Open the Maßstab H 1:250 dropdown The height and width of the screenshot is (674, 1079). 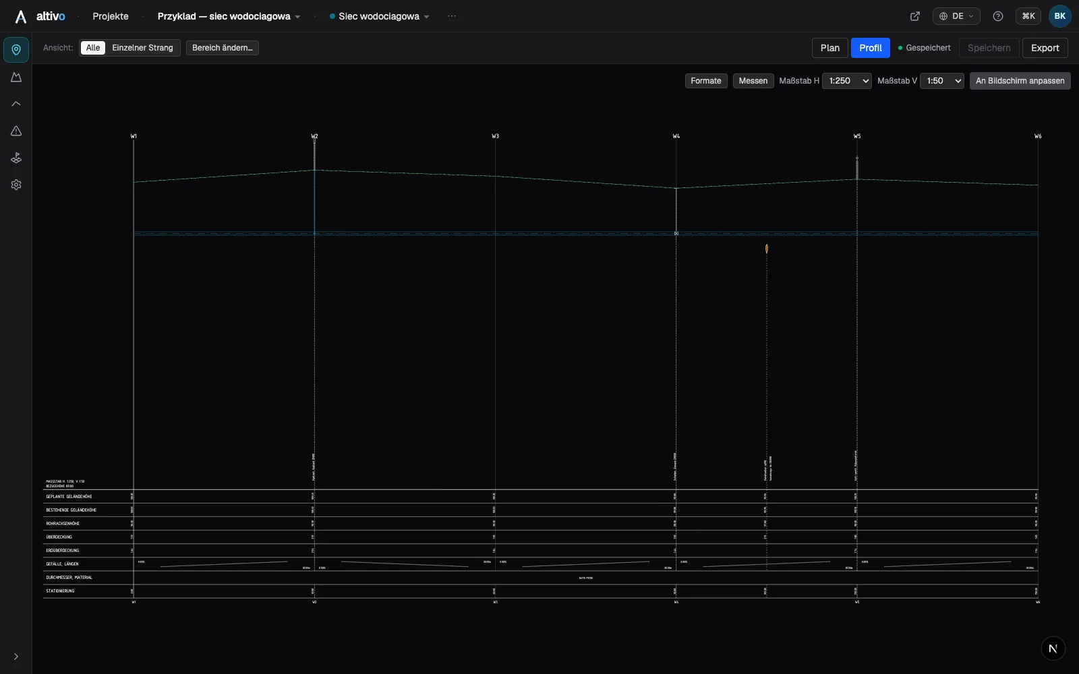click(847, 81)
